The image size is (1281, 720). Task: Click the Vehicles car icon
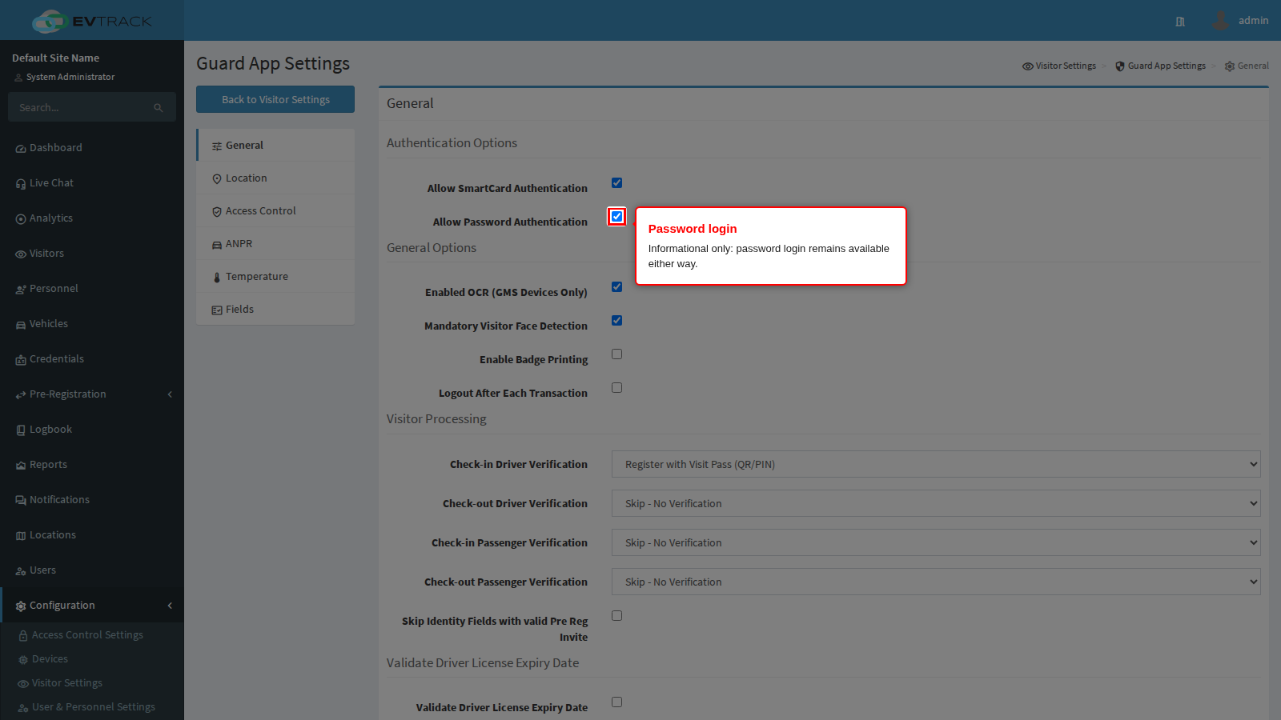pos(21,325)
